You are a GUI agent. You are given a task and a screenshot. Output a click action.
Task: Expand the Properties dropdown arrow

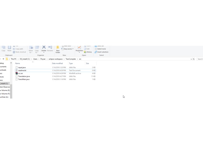[x=79, y=52]
